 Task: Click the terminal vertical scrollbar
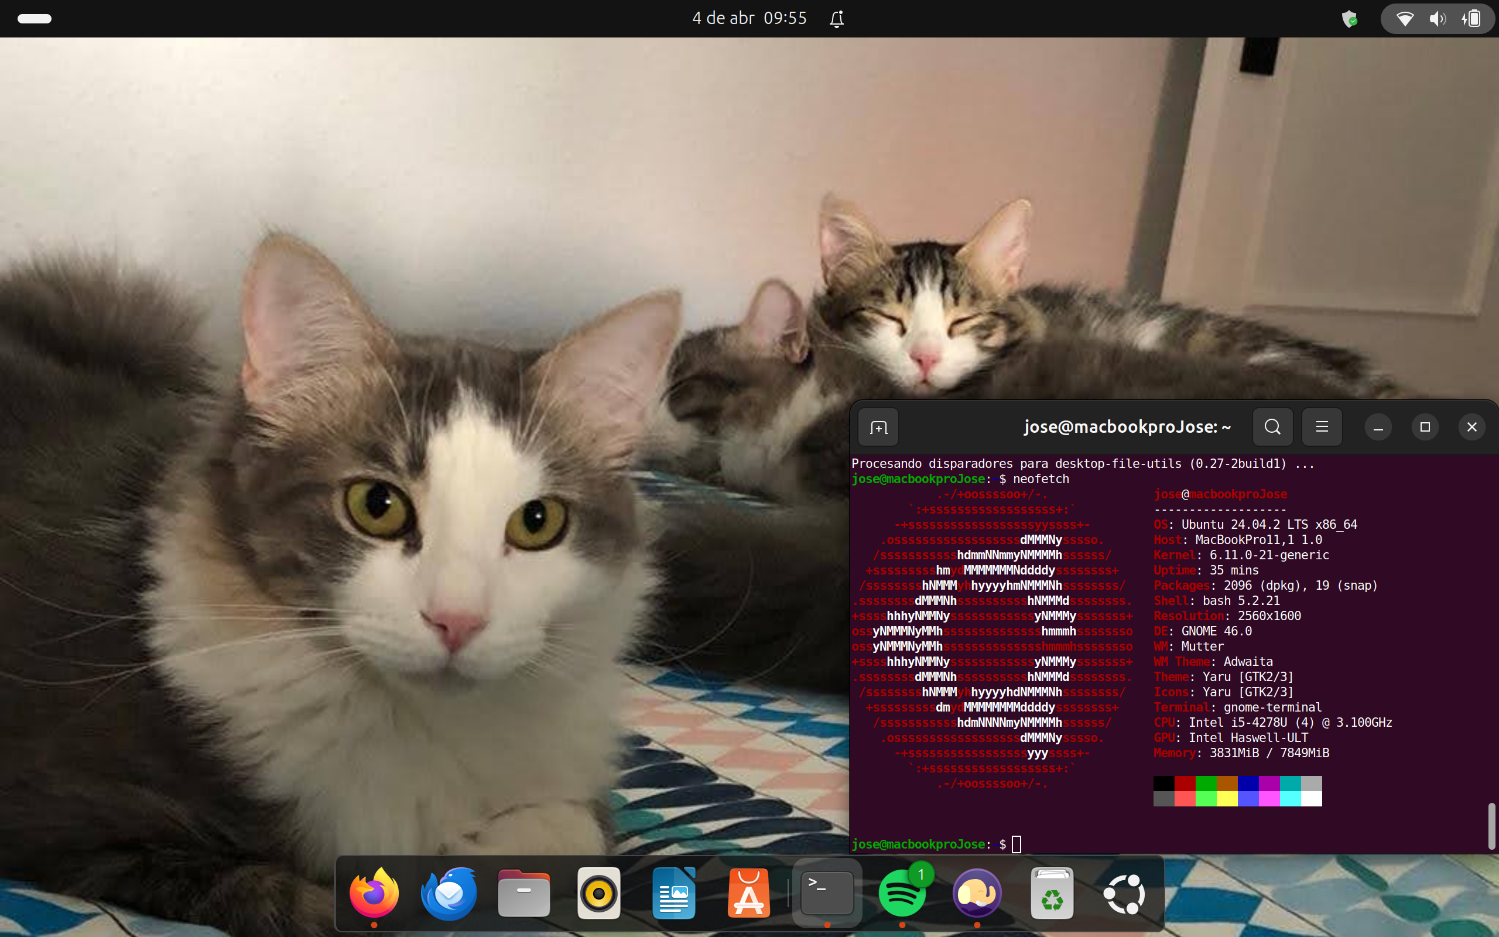pyautogui.click(x=1491, y=826)
